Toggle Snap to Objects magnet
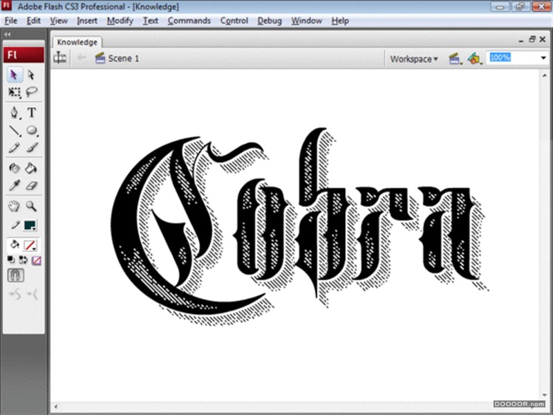The height and width of the screenshot is (415, 553). coord(15,275)
